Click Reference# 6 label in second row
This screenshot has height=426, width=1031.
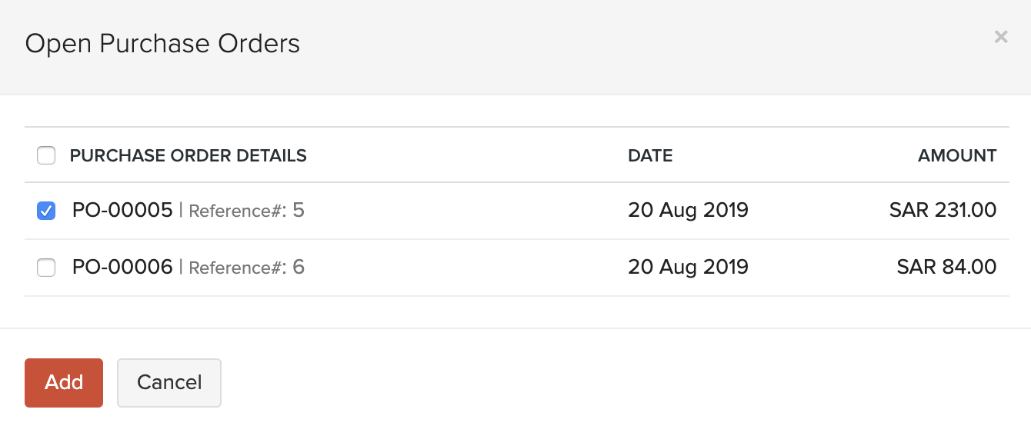(x=246, y=268)
